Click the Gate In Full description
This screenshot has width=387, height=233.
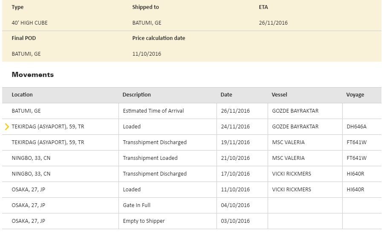pos(136,205)
